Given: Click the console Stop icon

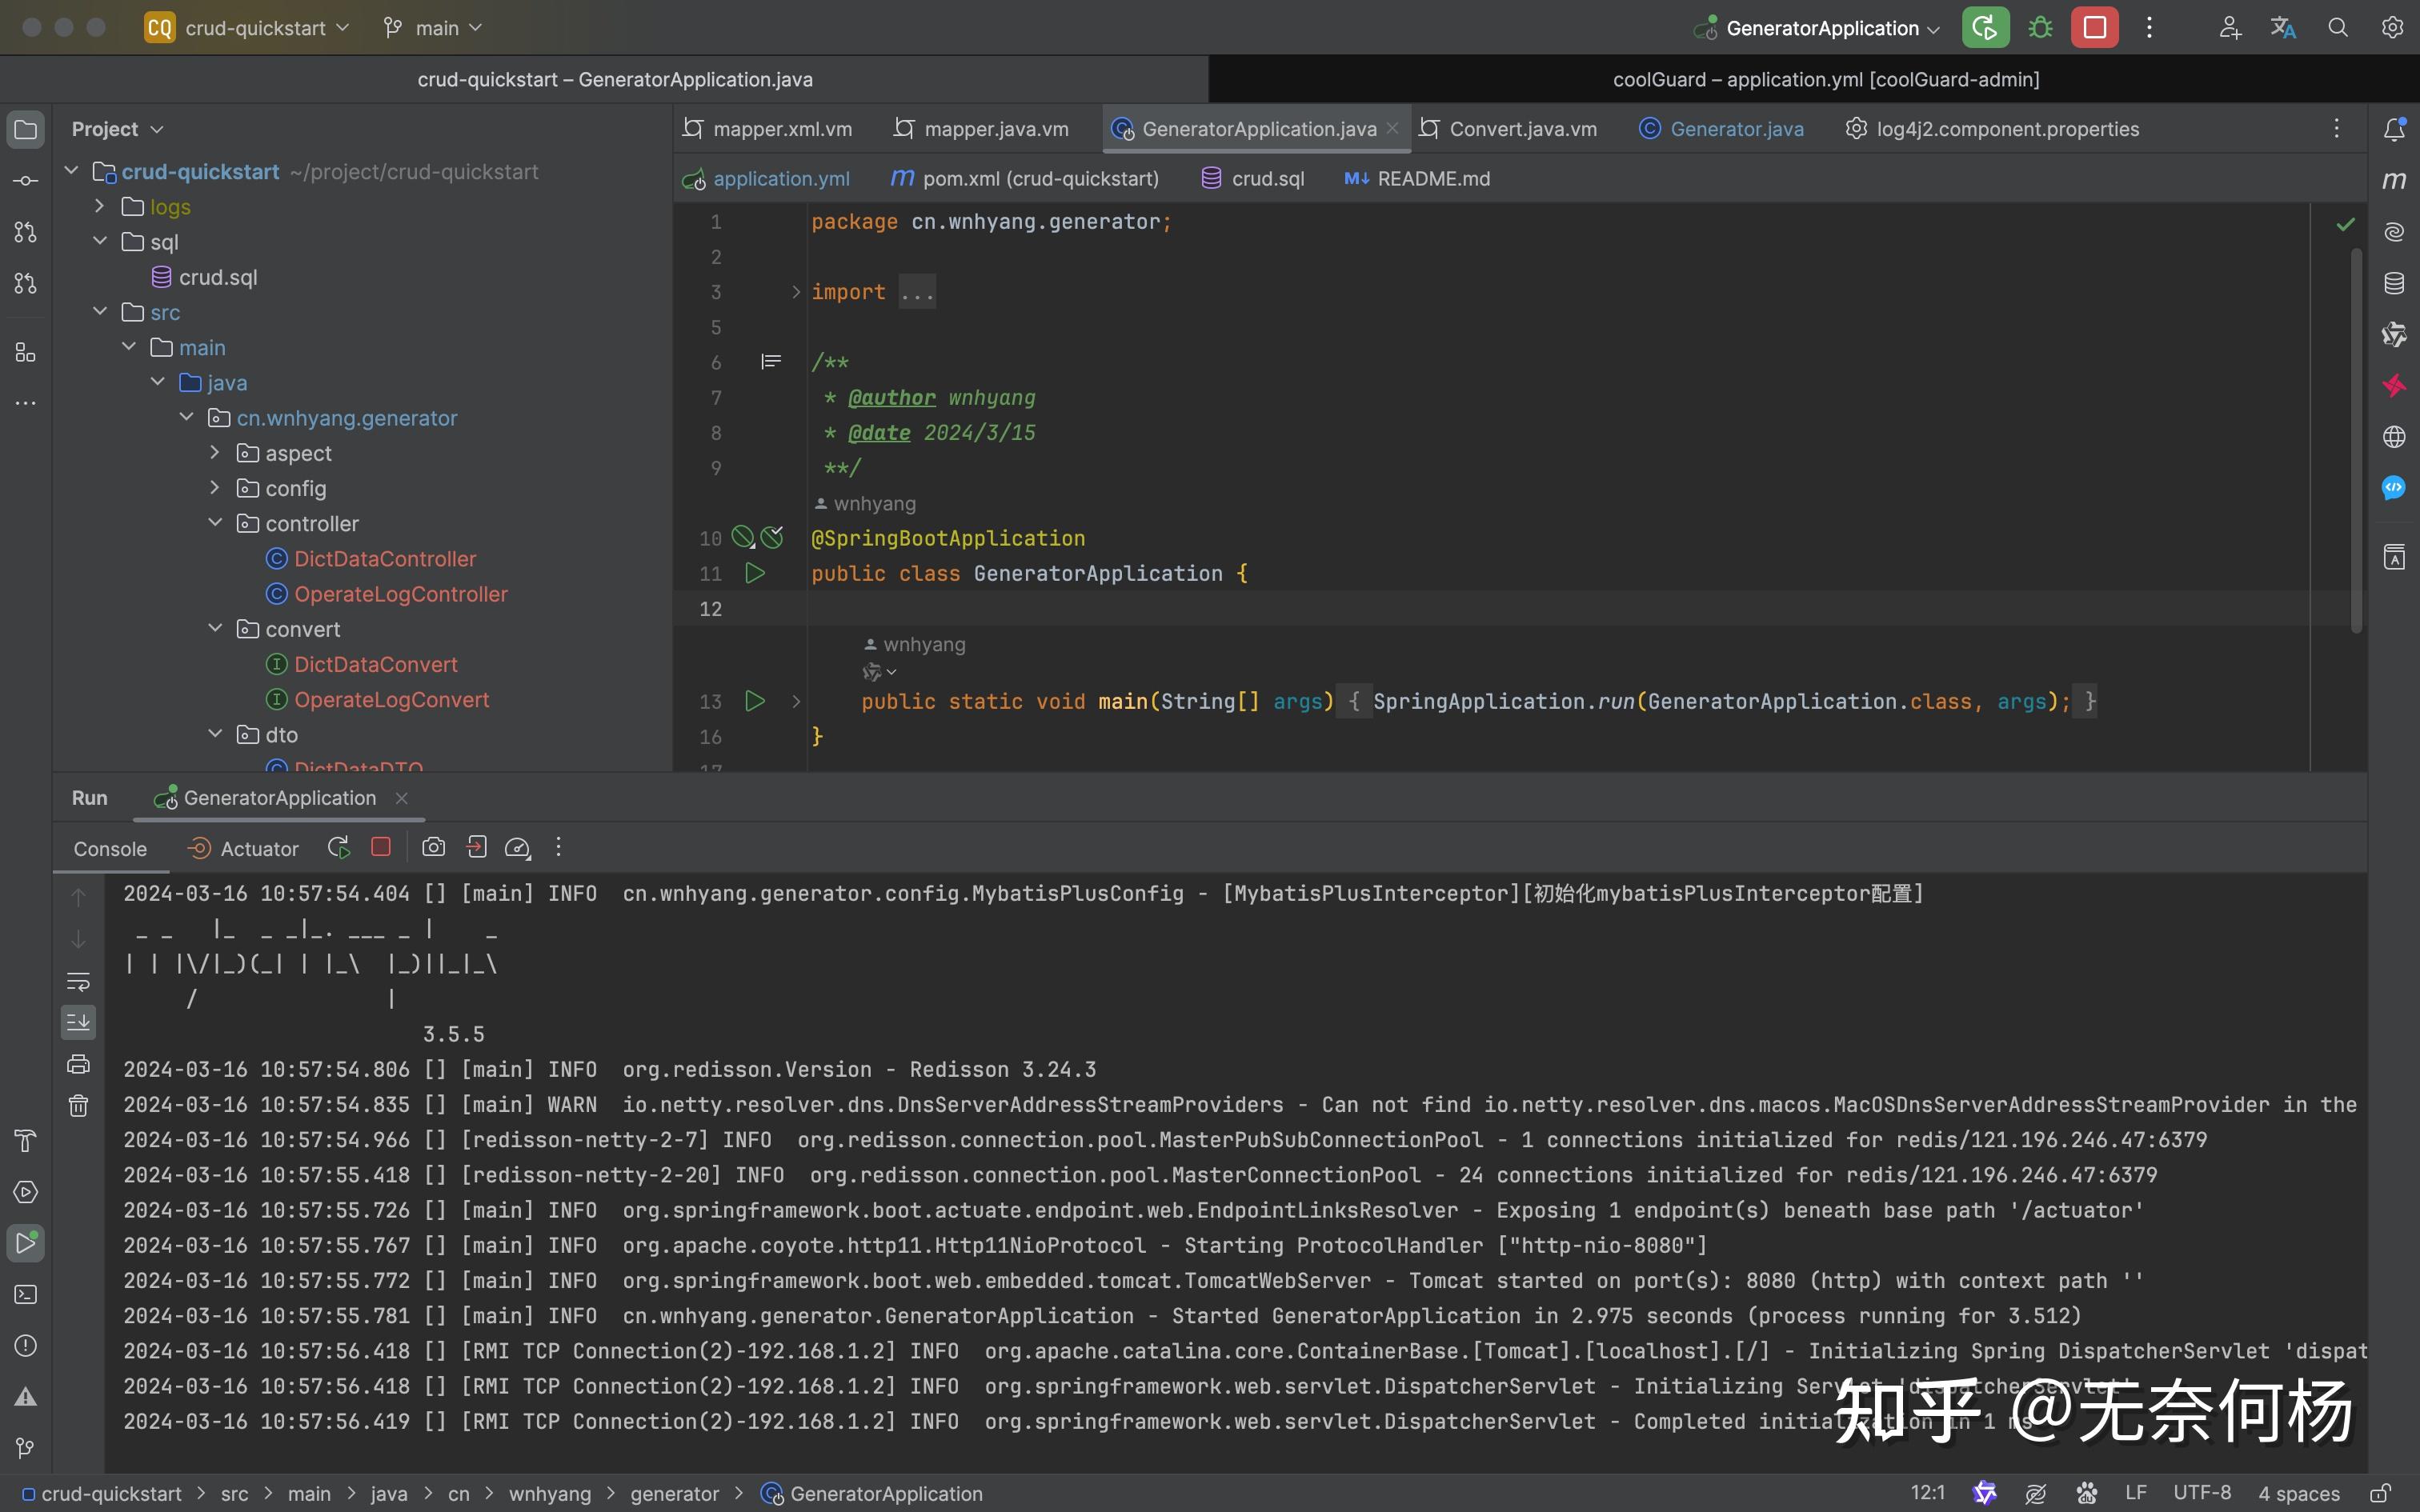Looking at the screenshot, I should pyautogui.click(x=381, y=847).
